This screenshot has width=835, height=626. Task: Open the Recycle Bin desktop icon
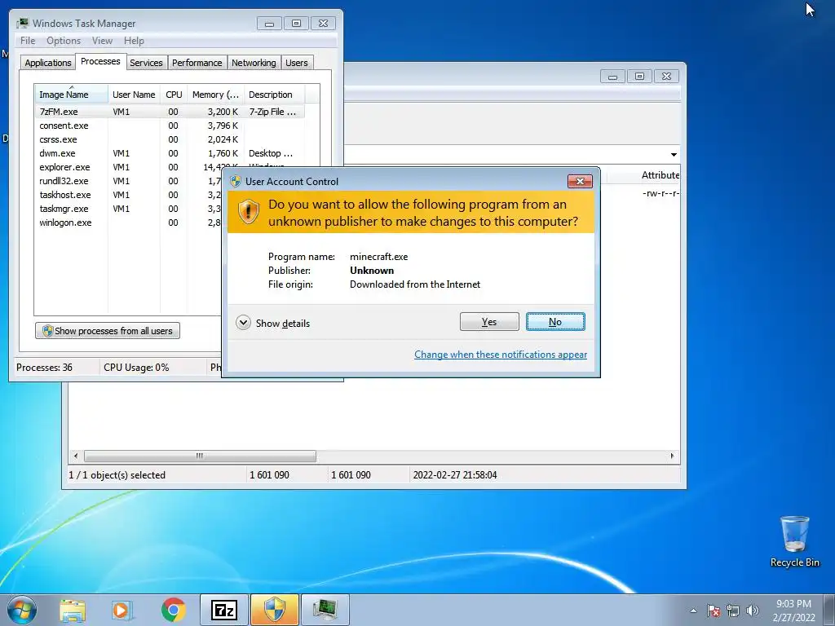point(794,541)
